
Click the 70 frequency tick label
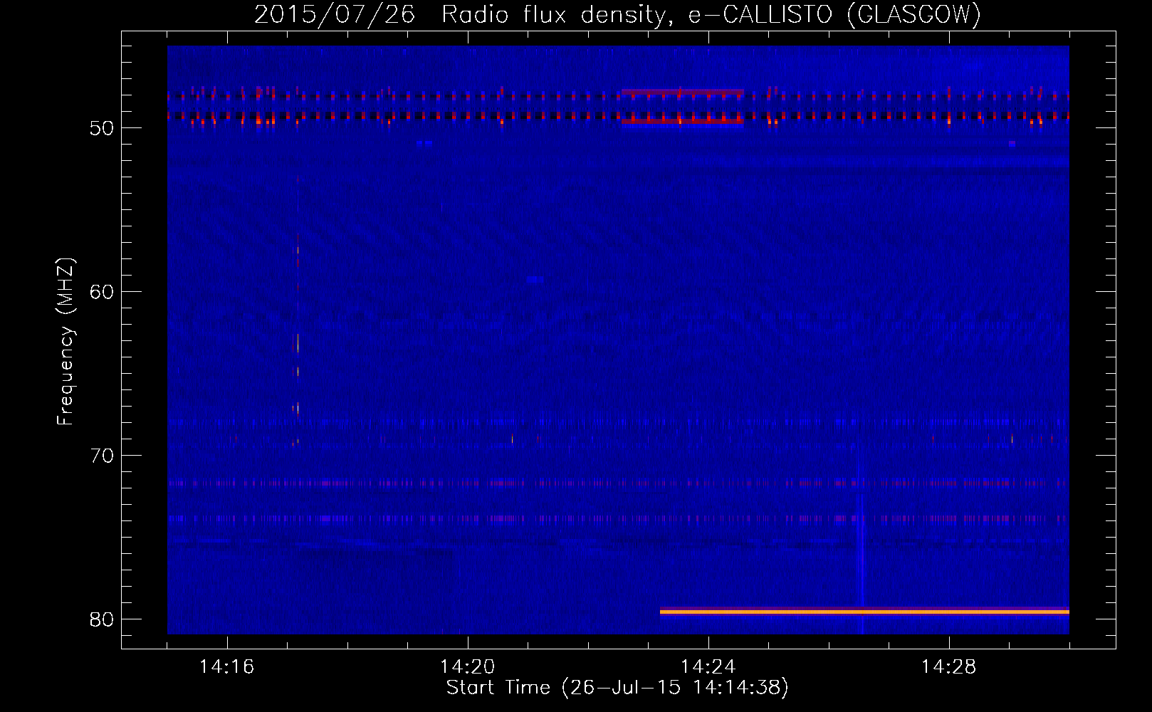[x=102, y=456]
